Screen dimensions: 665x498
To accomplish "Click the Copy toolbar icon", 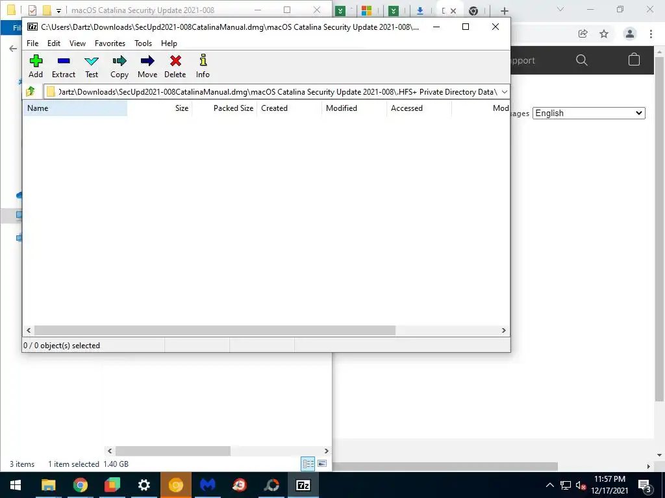I will [x=119, y=66].
